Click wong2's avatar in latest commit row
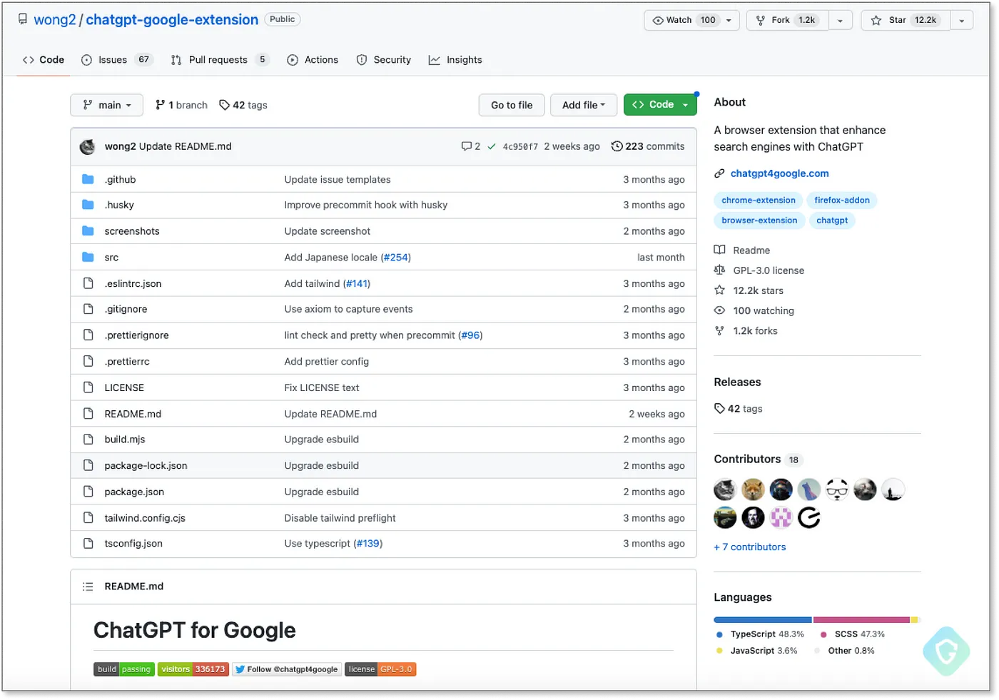Screen dimensions: 999x700 [88, 146]
